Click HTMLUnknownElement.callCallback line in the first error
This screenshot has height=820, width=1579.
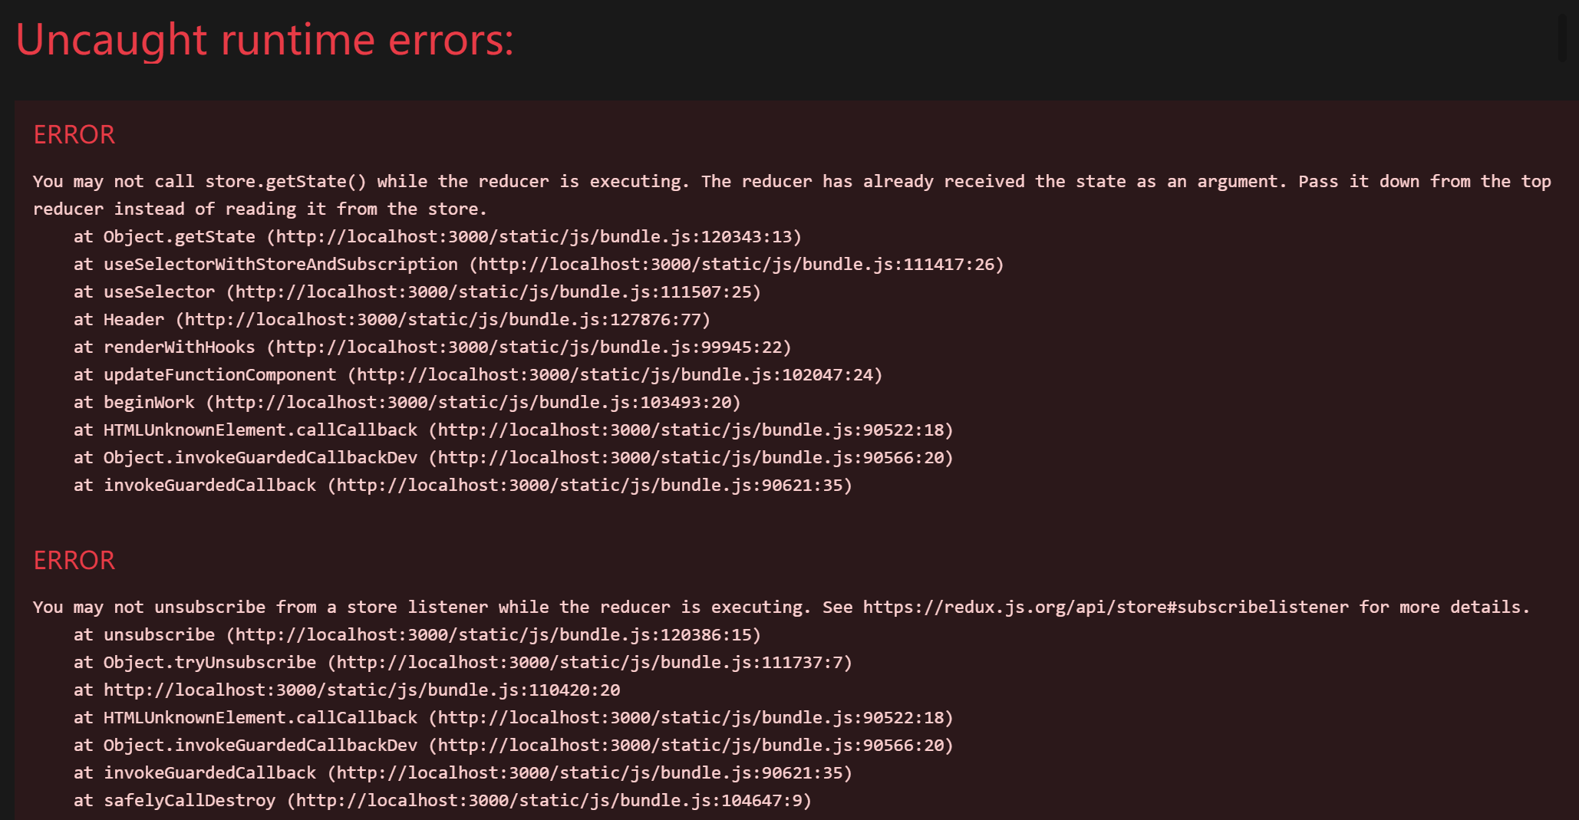(514, 430)
